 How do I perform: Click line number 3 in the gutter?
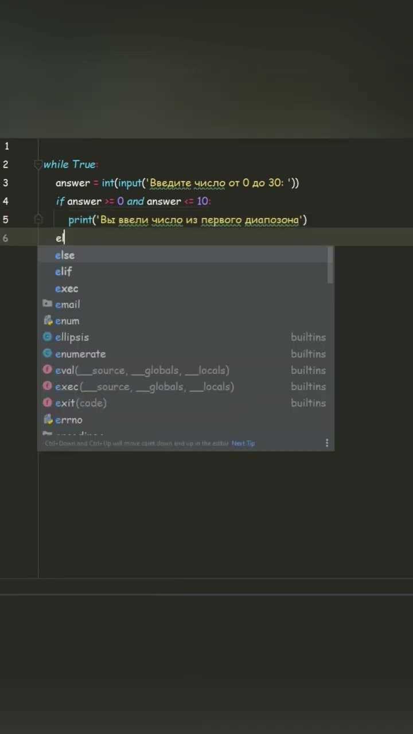[x=6, y=183]
